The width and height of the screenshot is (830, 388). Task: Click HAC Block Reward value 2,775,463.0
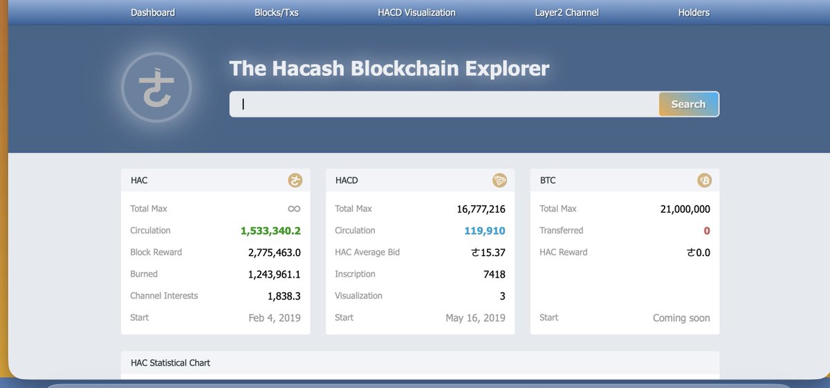coord(275,253)
